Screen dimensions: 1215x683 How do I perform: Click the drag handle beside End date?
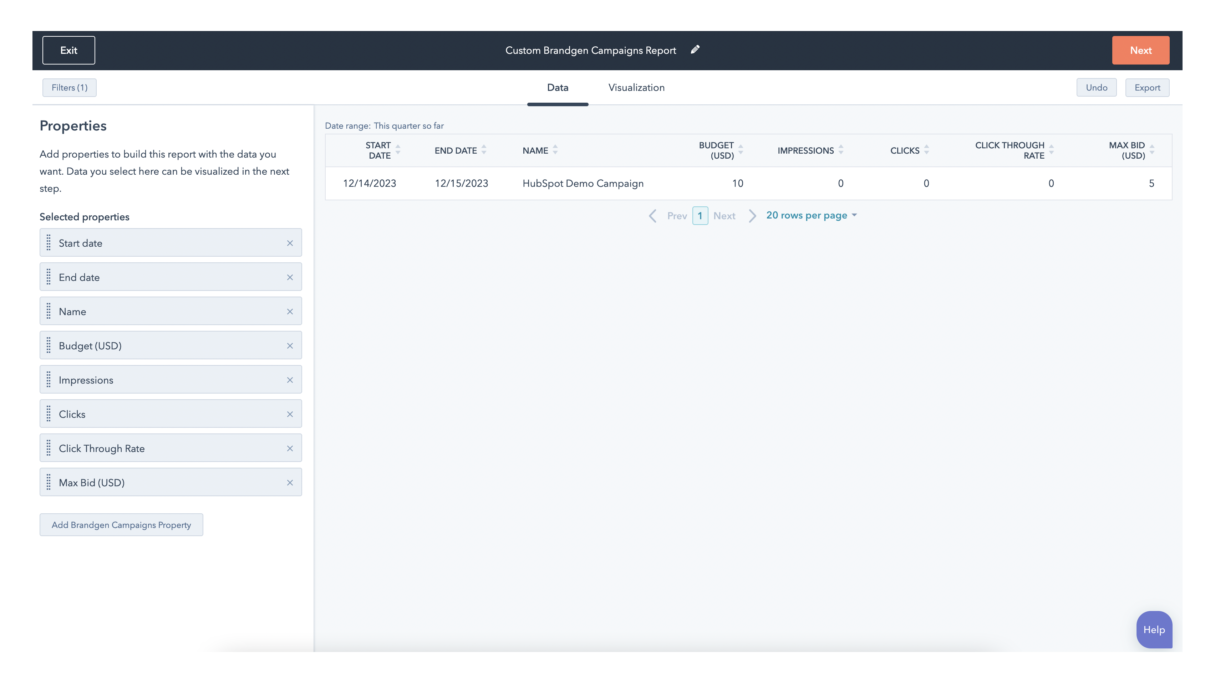[49, 277]
